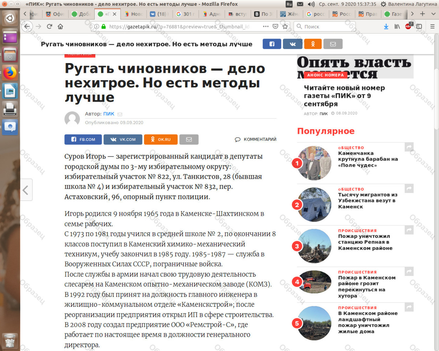Reload the current page

pos(49,26)
